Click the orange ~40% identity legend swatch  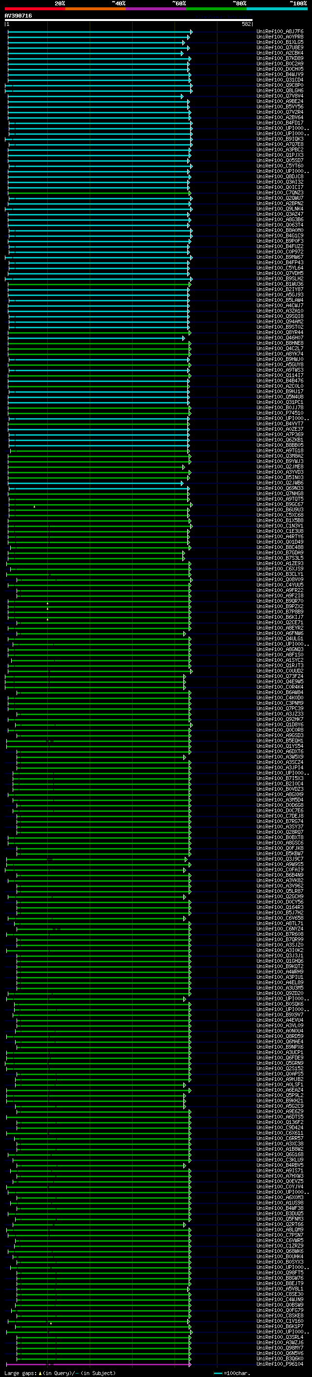click(96, 9)
